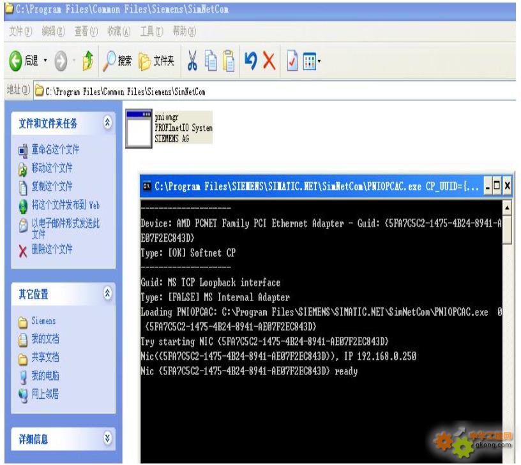
Task: Click console text 'Guid: MS TCP Loopback interface'
Action: coord(210,283)
